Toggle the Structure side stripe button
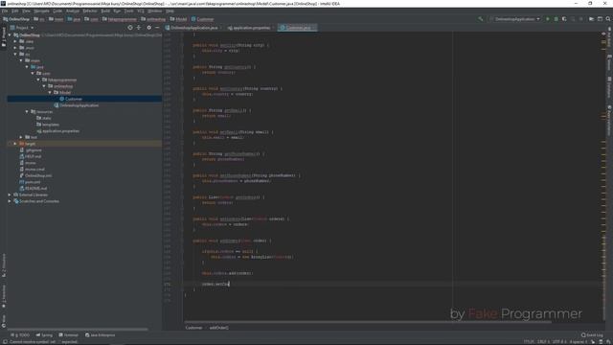Screen dimensions: 613x345 click(x=4, y=265)
